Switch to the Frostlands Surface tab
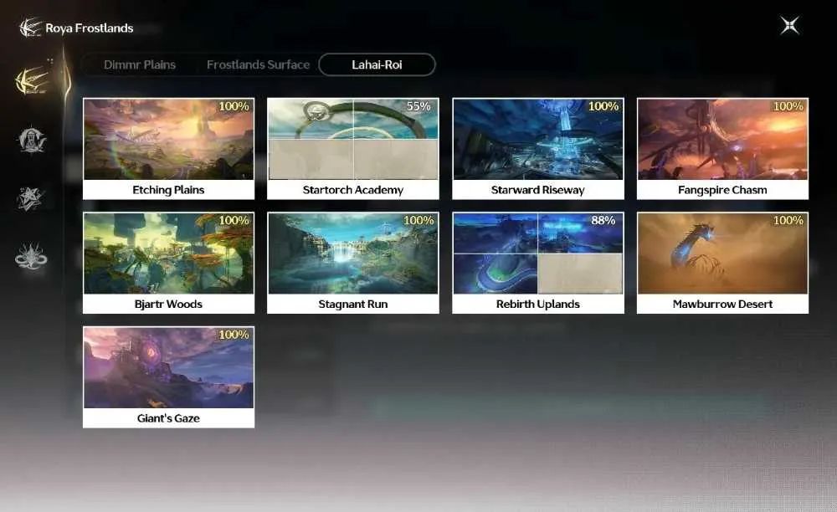This screenshot has width=837, height=512. tap(258, 64)
